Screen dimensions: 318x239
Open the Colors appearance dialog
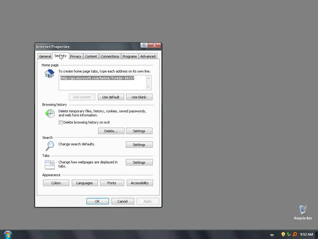[x=56, y=183]
